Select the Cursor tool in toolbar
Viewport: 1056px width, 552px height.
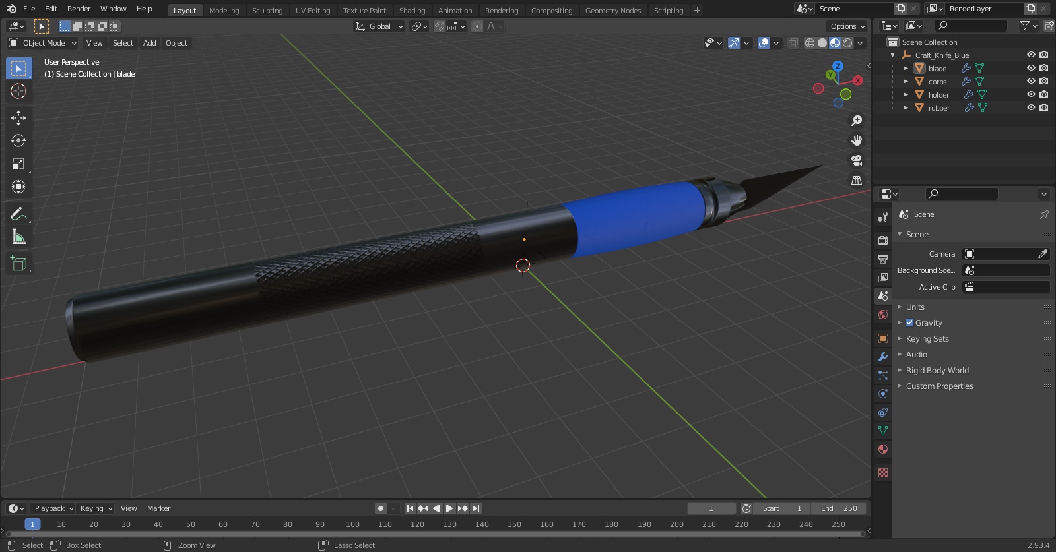click(x=18, y=91)
